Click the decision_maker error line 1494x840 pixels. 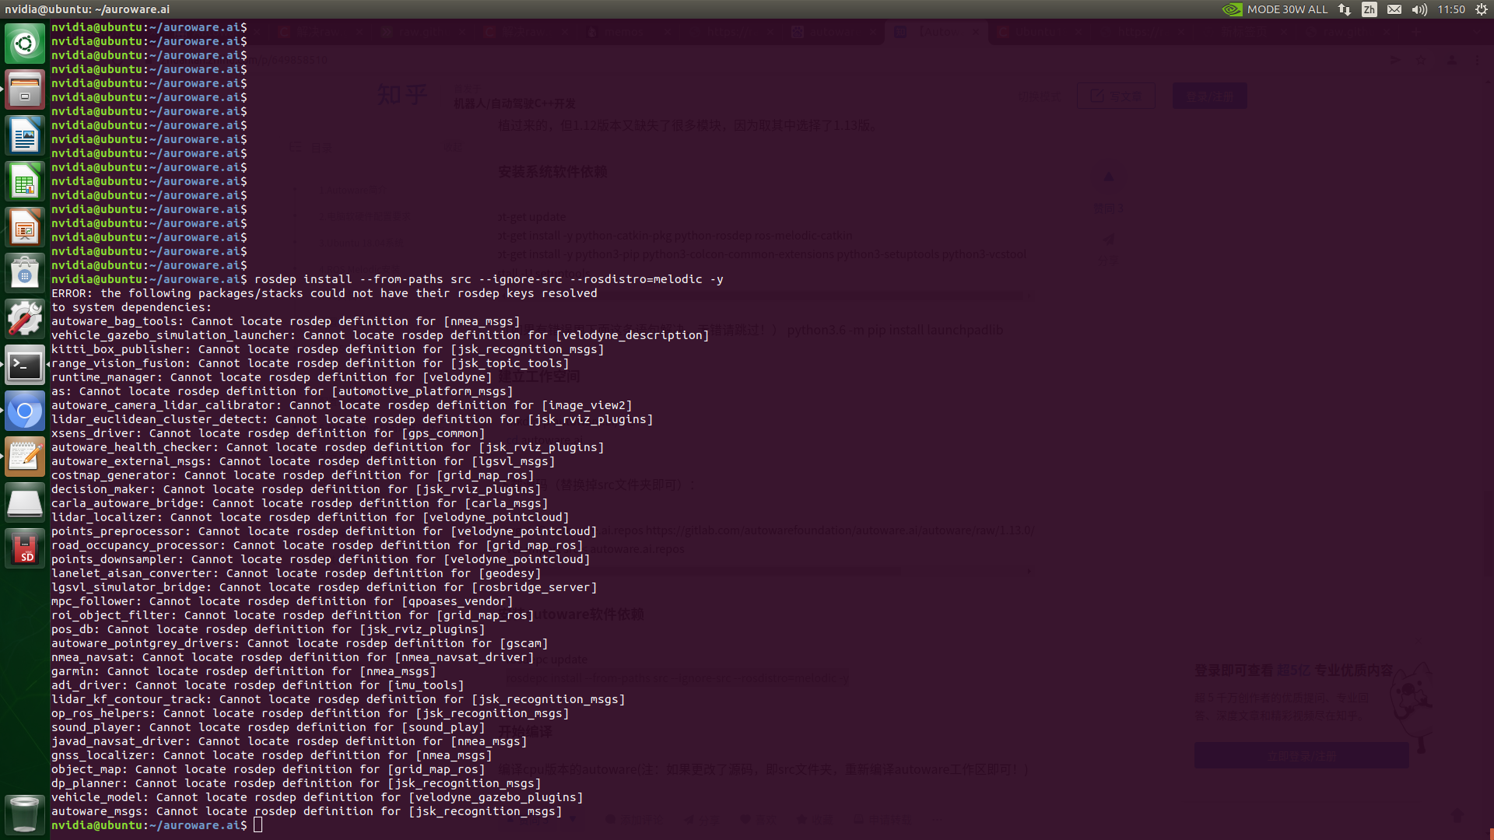[x=296, y=489]
